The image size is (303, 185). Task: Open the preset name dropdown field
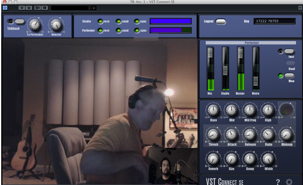click(x=69, y=8)
